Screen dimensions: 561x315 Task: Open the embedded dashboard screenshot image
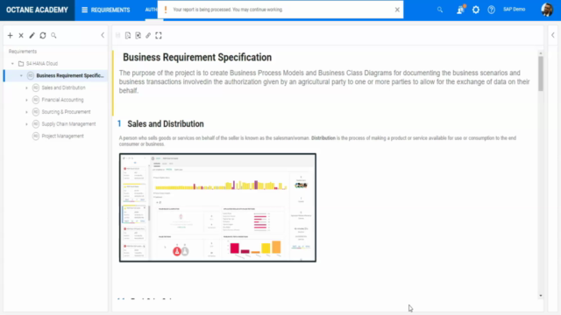pos(217,207)
